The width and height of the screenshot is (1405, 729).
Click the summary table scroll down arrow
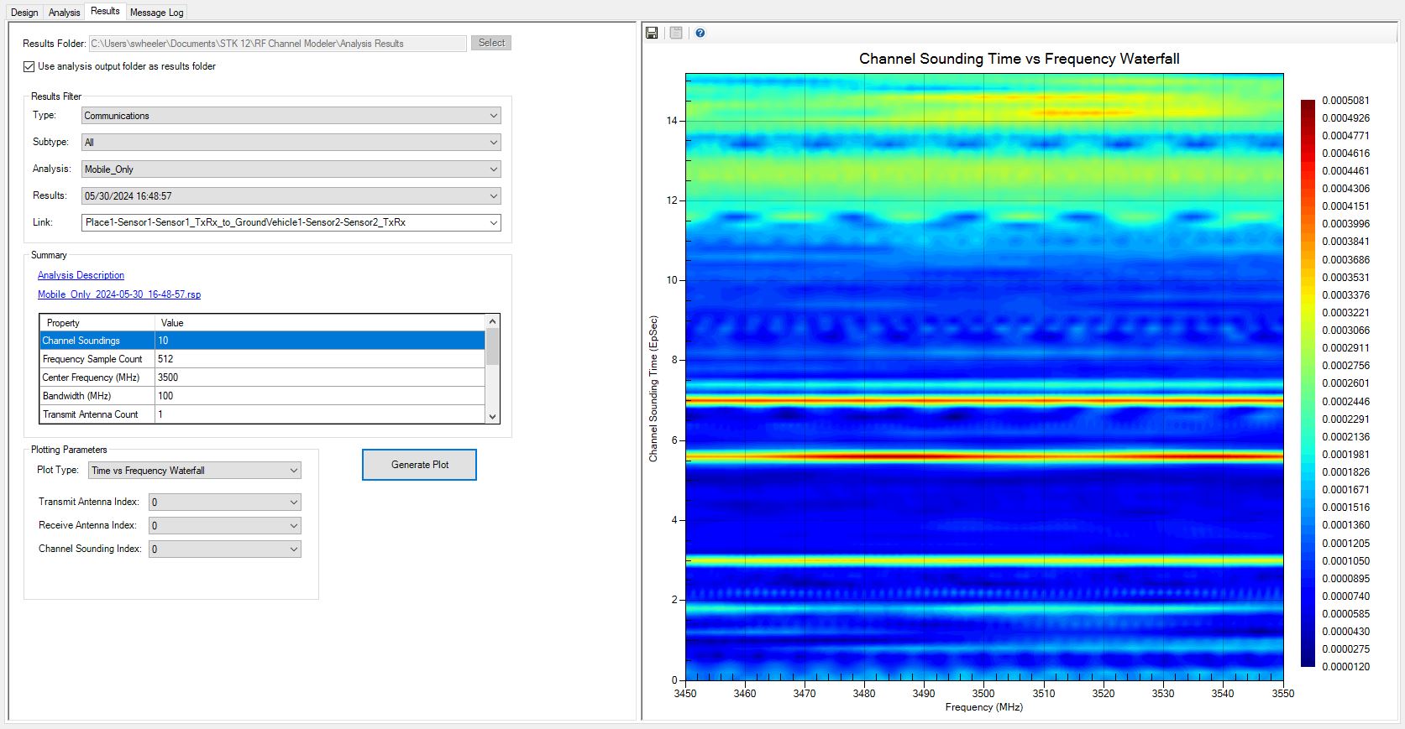pyautogui.click(x=493, y=416)
